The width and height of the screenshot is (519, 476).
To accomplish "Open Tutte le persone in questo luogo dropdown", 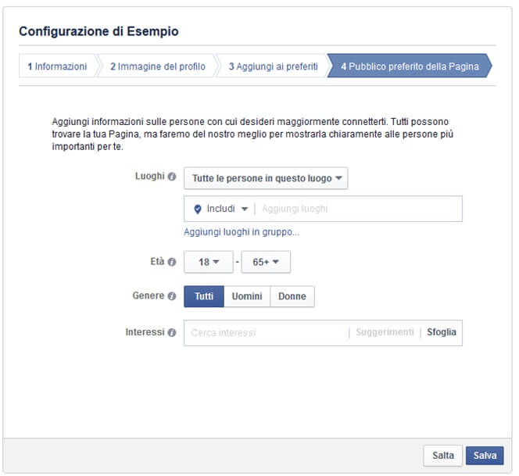I will [x=266, y=178].
